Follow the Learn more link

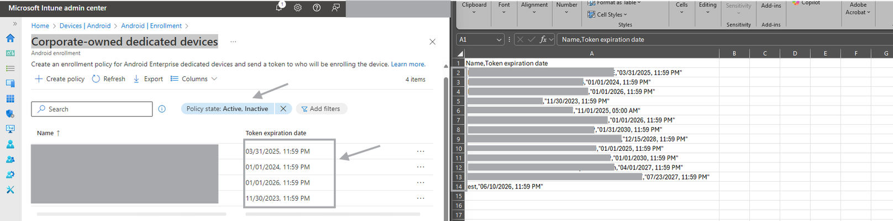click(408, 65)
